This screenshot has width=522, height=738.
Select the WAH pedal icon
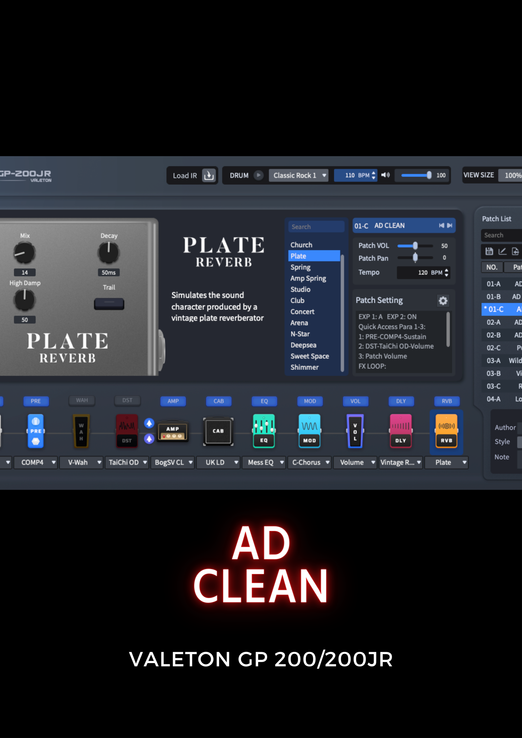pyautogui.click(x=81, y=431)
